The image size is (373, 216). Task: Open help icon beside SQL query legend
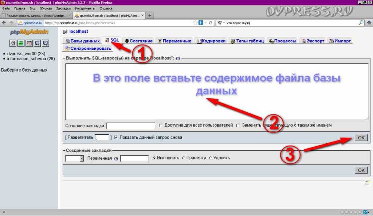(178, 58)
